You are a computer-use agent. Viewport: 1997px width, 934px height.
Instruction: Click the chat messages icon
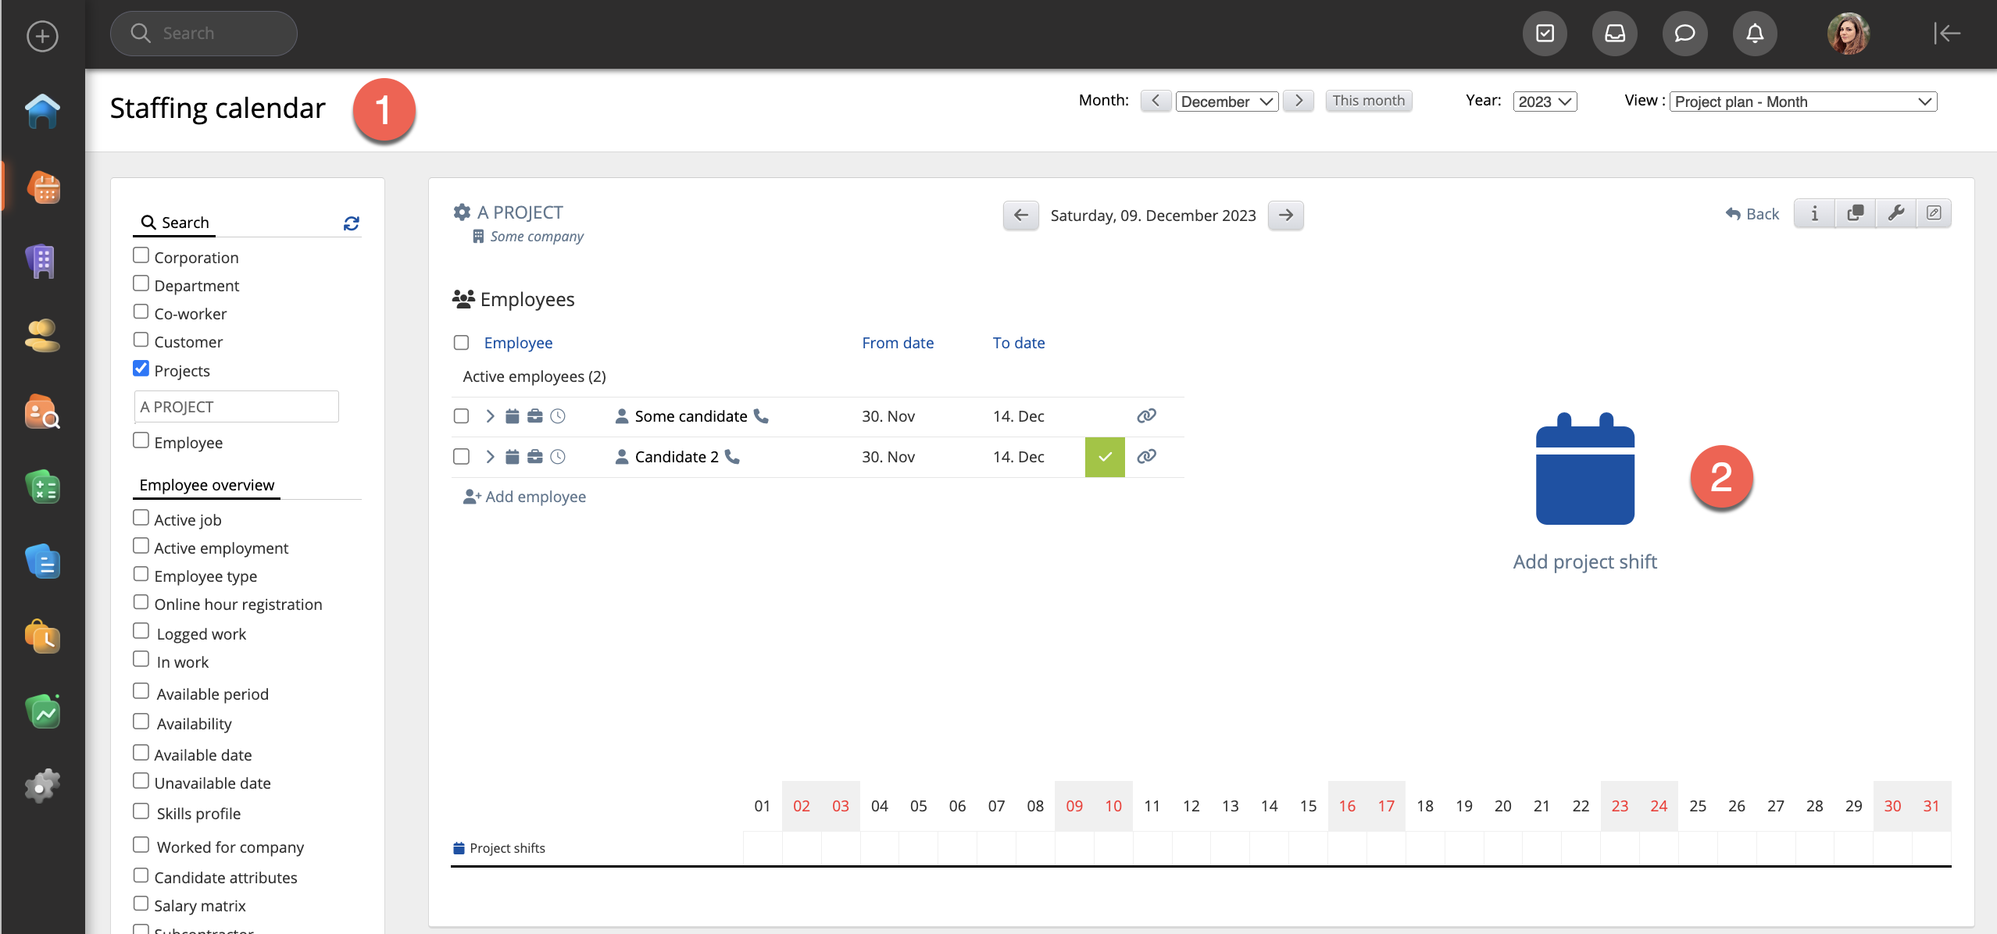(x=1684, y=34)
